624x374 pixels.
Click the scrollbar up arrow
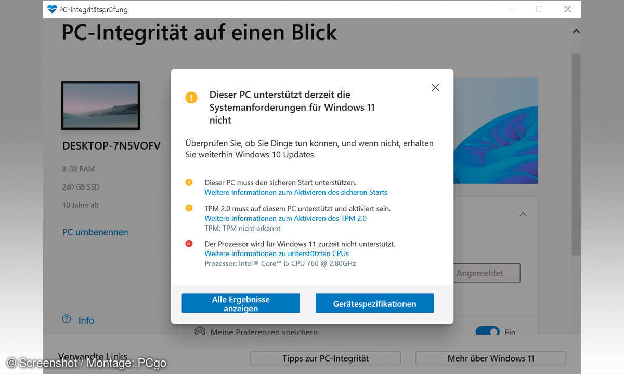coord(576,32)
